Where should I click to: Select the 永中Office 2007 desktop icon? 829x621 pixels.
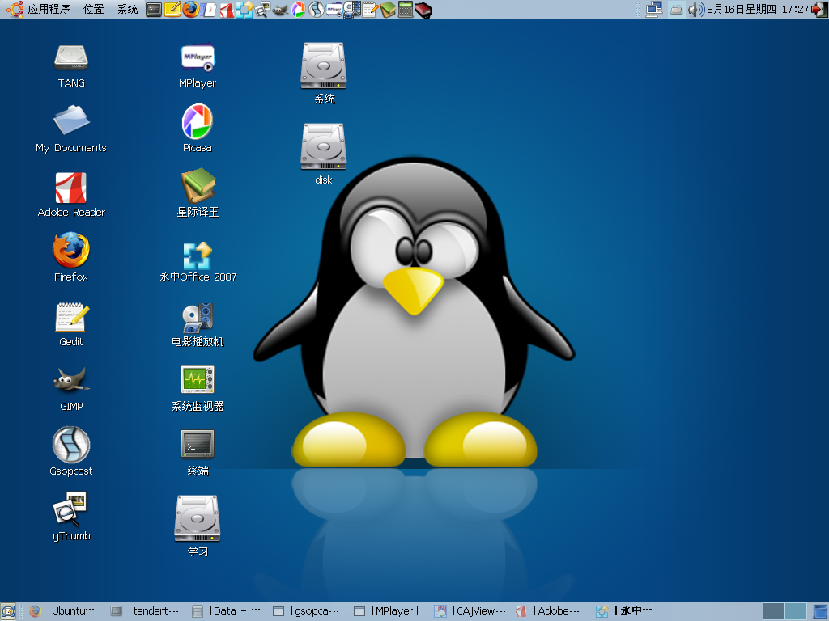click(x=198, y=256)
